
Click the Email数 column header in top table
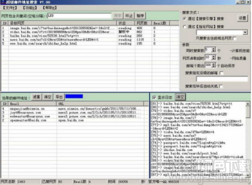point(161,23)
